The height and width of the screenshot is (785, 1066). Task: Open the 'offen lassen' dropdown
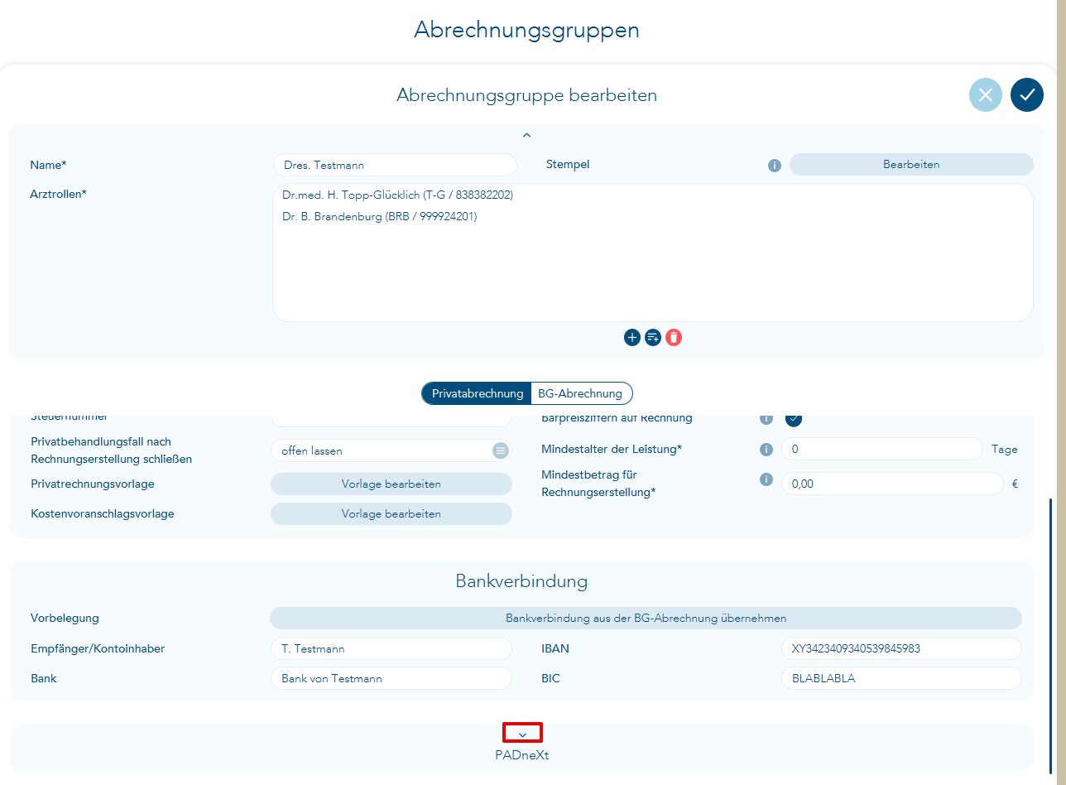[501, 450]
